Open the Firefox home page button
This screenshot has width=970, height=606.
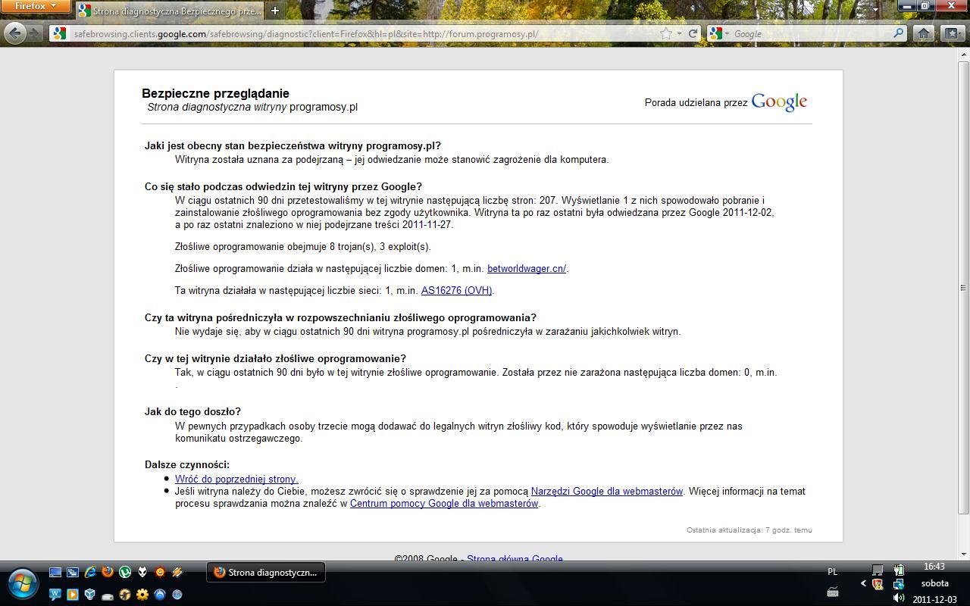923,33
